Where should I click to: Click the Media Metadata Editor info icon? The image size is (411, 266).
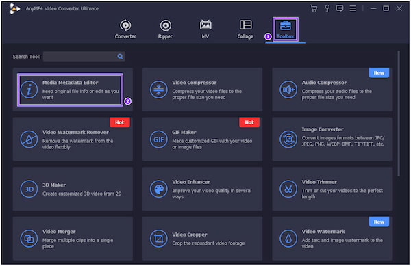(29, 90)
